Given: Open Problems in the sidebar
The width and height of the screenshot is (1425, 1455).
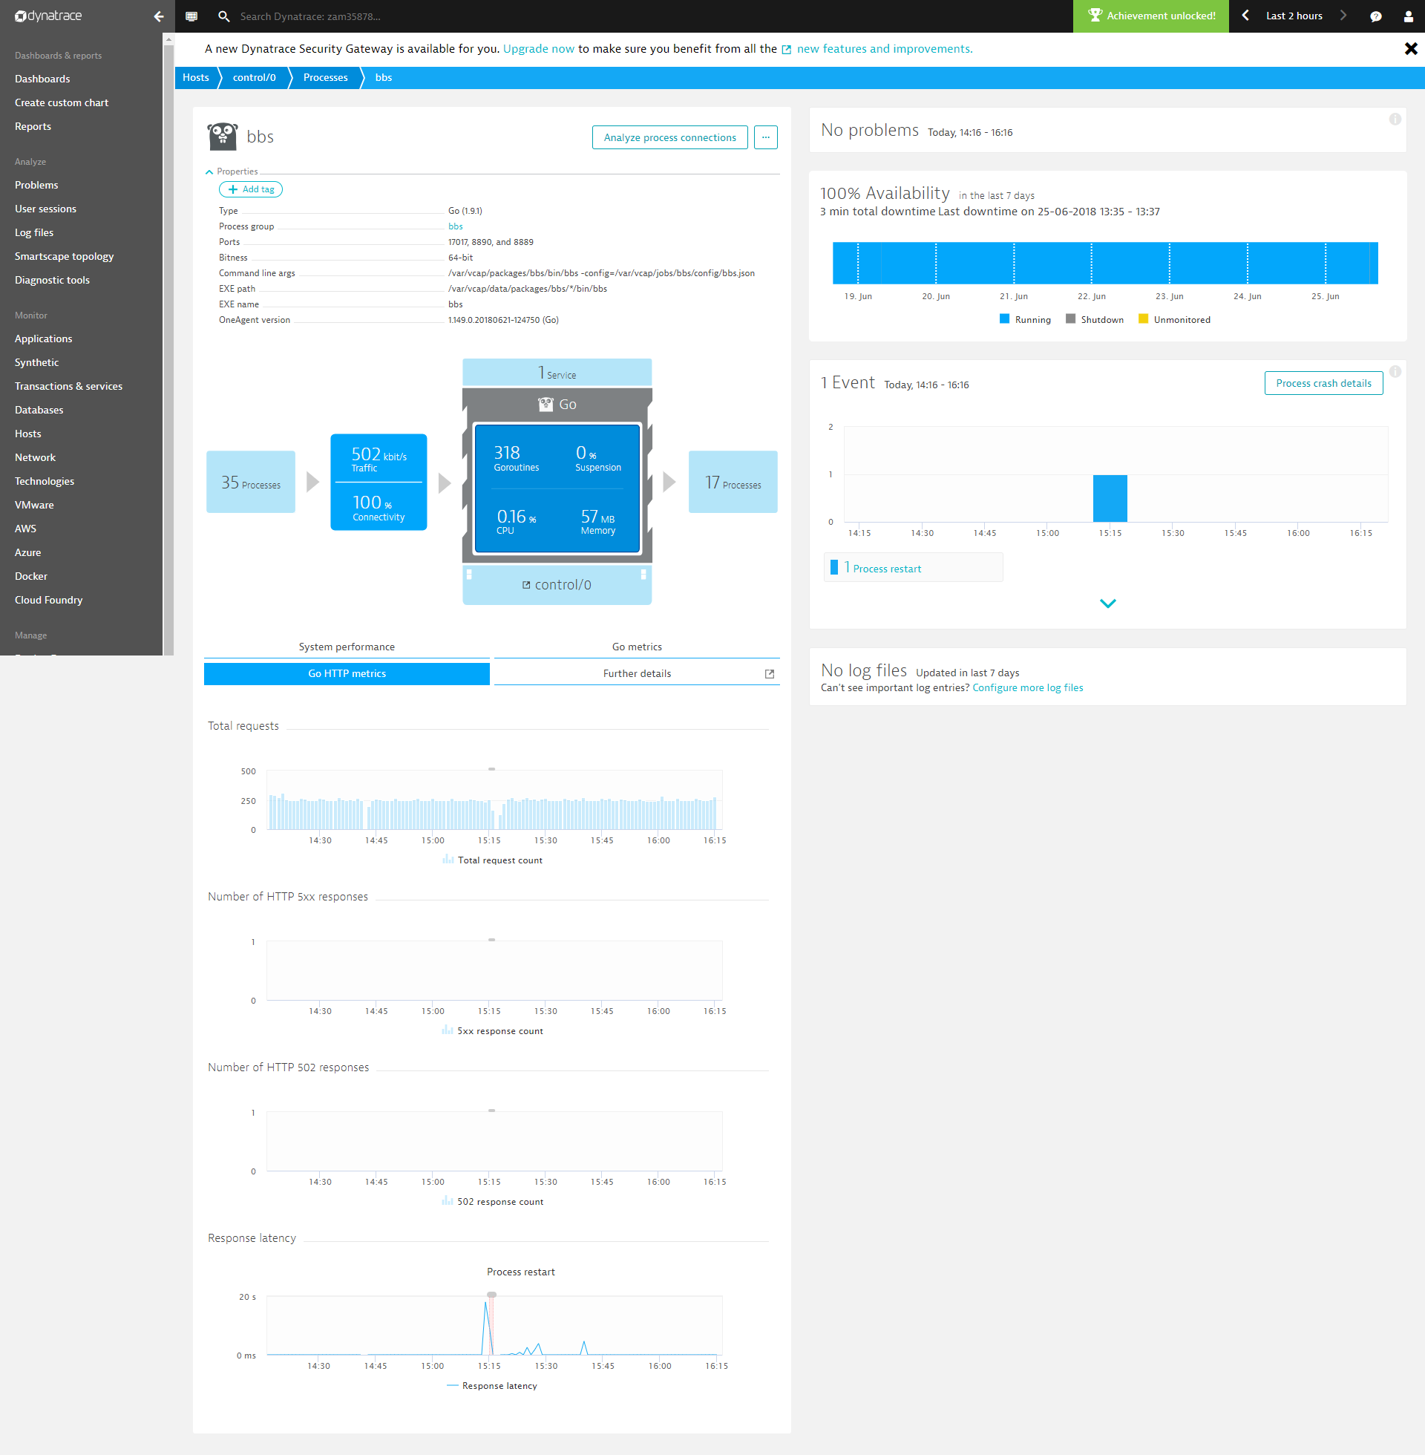Looking at the screenshot, I should 36,185.
